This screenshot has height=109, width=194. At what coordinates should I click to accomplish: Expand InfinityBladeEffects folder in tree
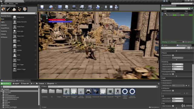pos(2,96)
